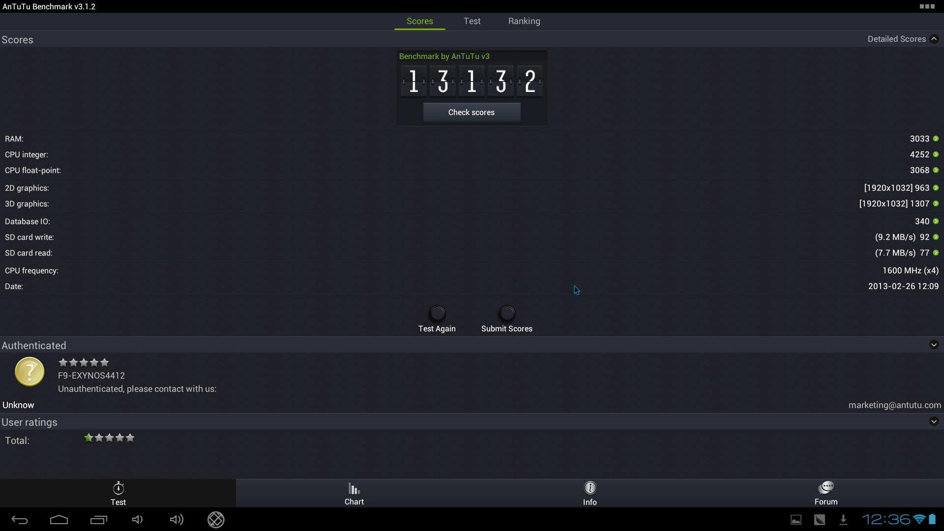Switch to the Scores tab
This screenshot has width=944, height=531.
tap(420, 22)
